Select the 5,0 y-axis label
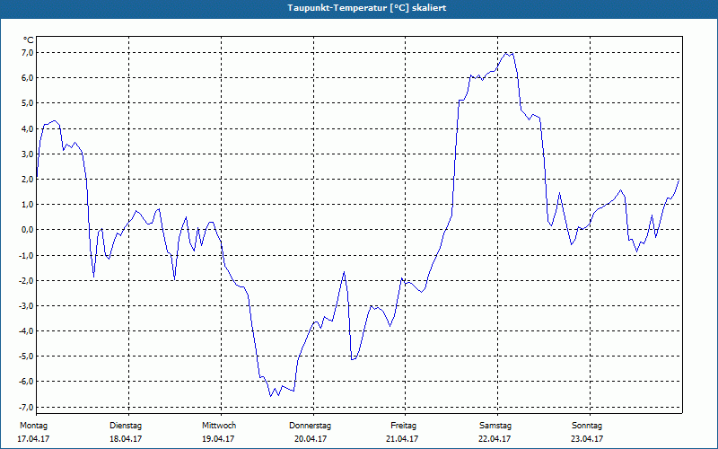Image resolution: width=718 pixels, height=449 pixels. tap(28, 103)
